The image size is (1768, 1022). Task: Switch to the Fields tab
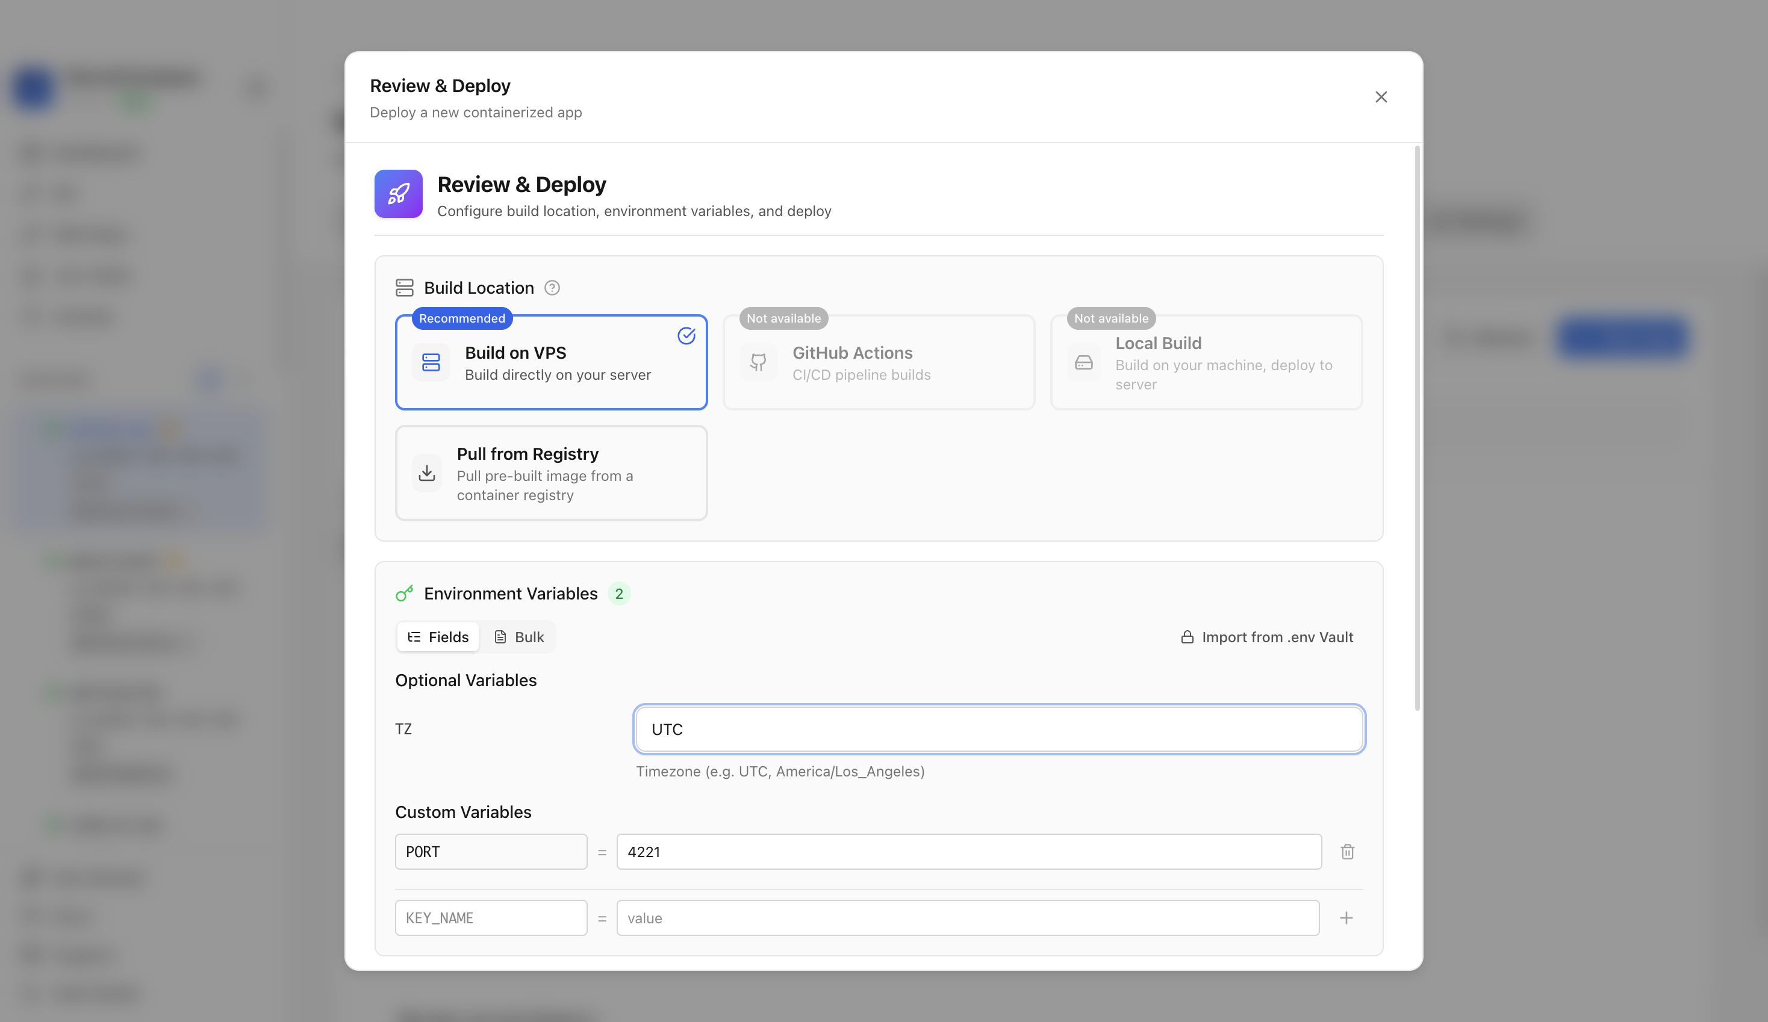[x=438, y=637]
